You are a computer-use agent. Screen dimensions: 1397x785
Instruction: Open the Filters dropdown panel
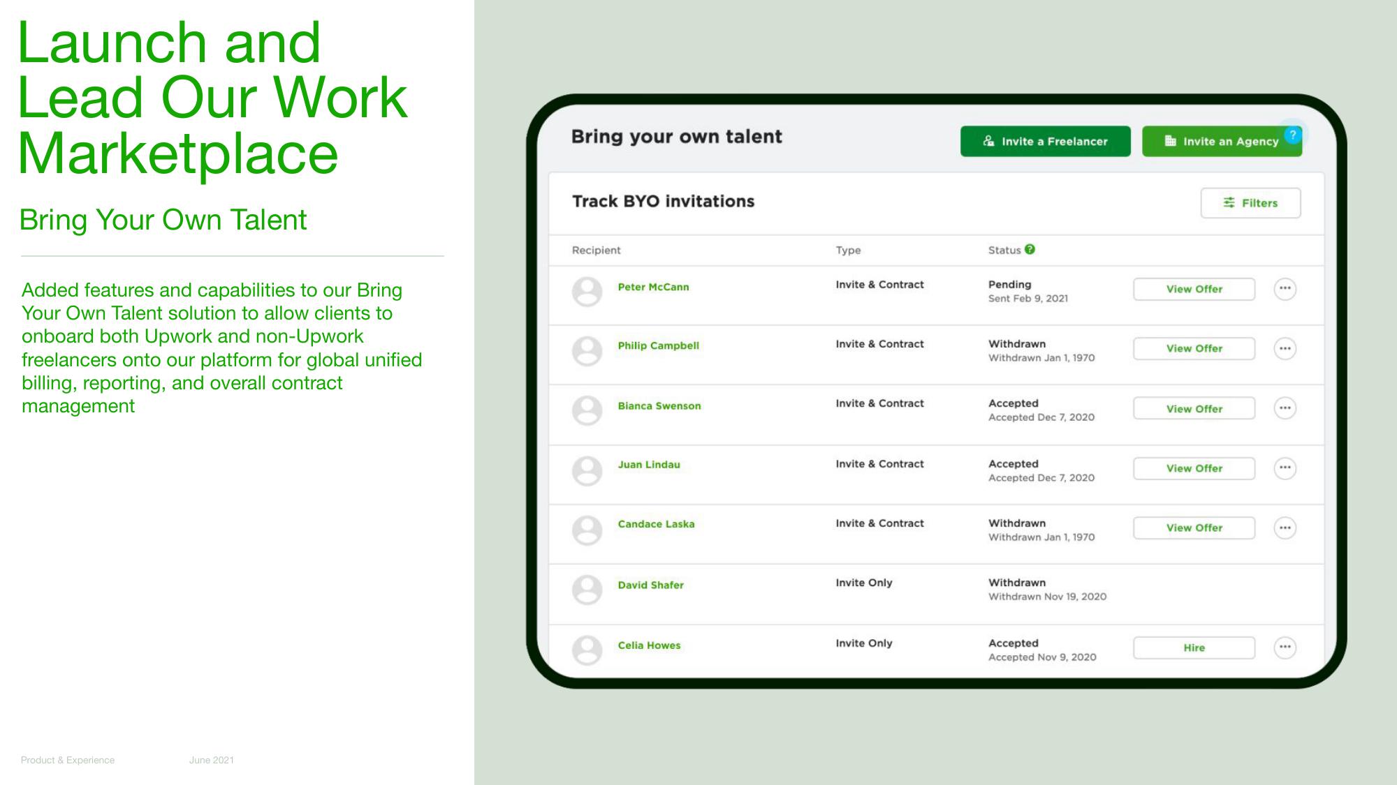point(1249,203)
